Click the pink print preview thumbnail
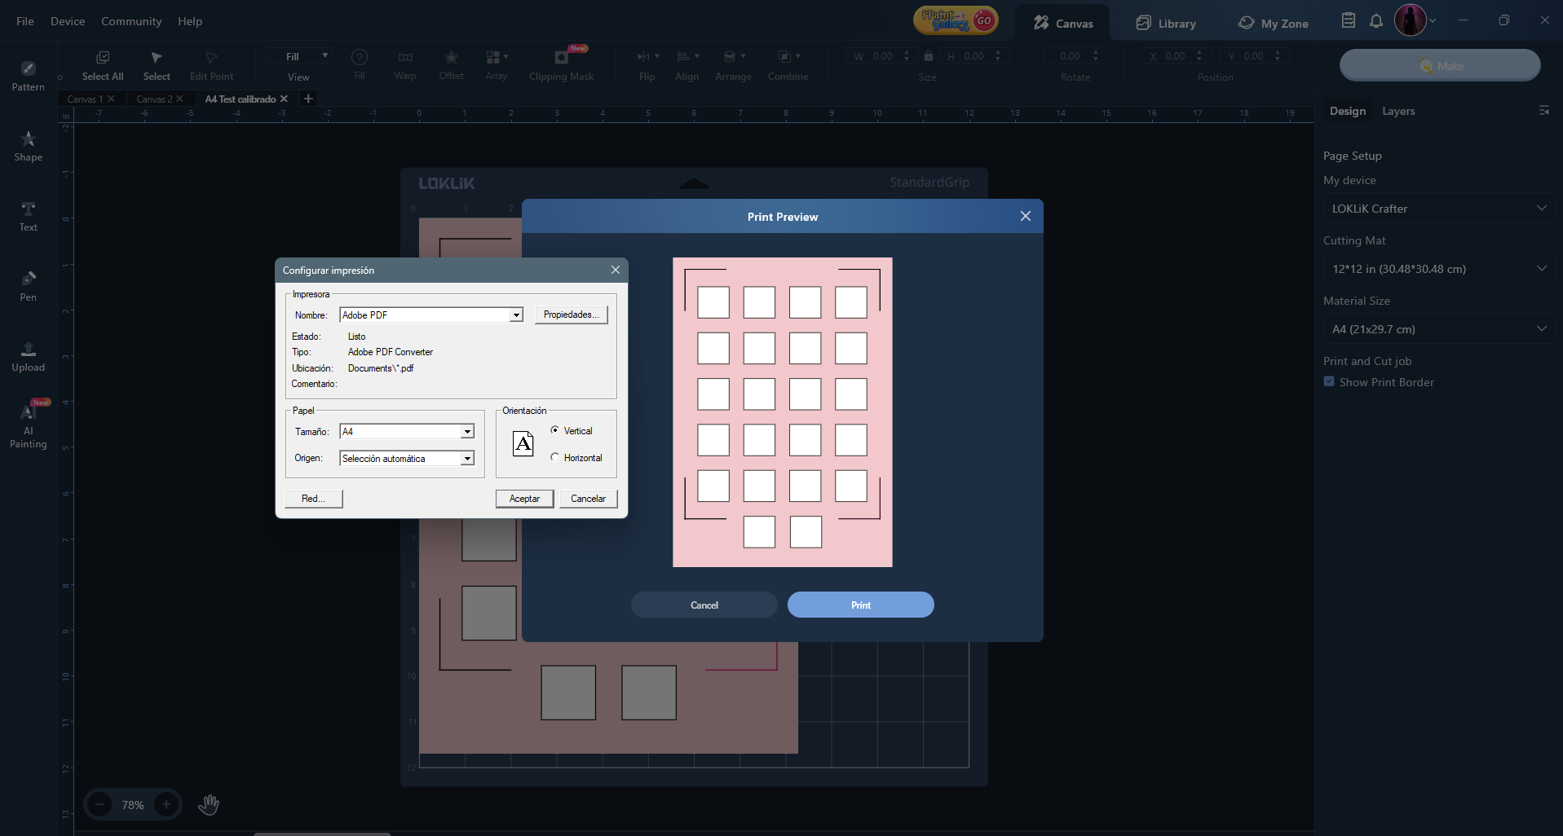Screen dimensions: 1563x836 [x=782, y=412]
